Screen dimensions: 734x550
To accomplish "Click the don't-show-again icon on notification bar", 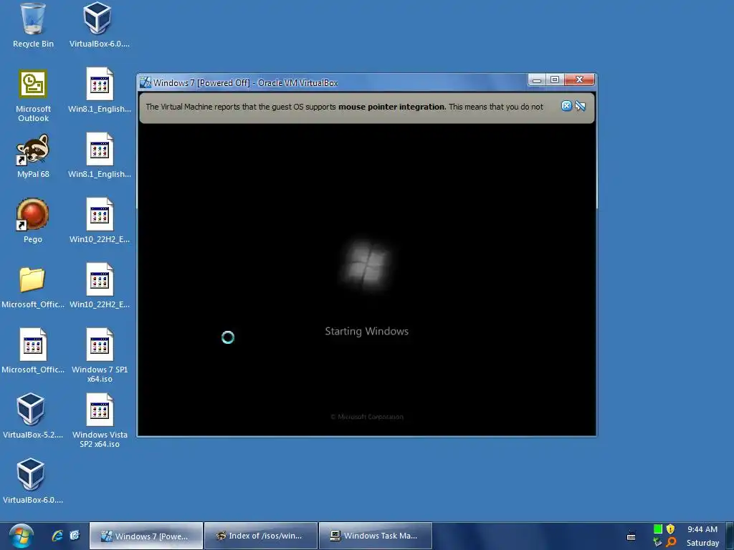I will [581, 106].
